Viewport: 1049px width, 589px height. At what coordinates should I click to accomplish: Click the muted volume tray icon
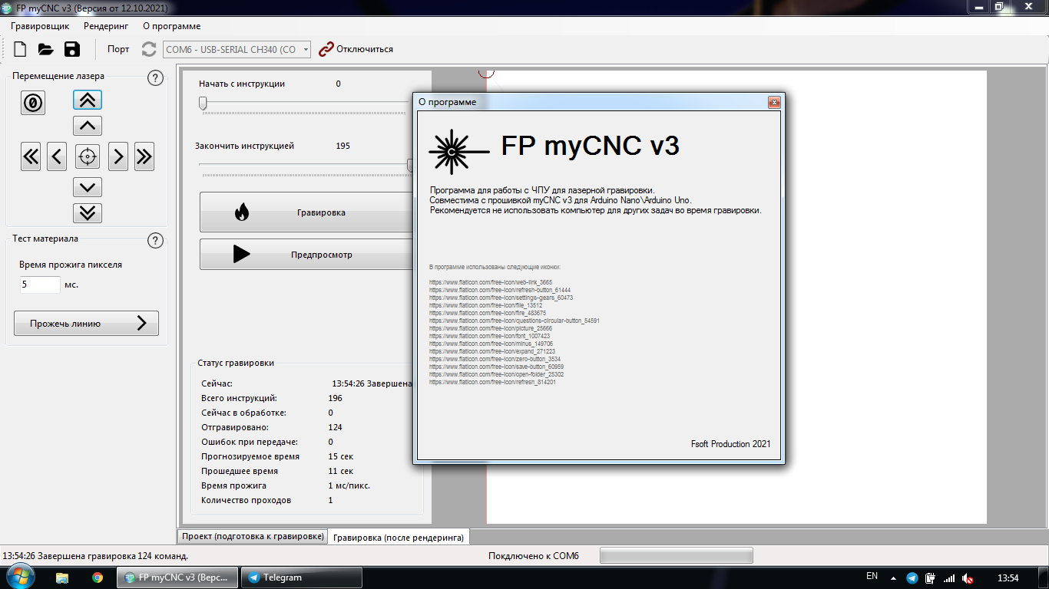point(968,578)
